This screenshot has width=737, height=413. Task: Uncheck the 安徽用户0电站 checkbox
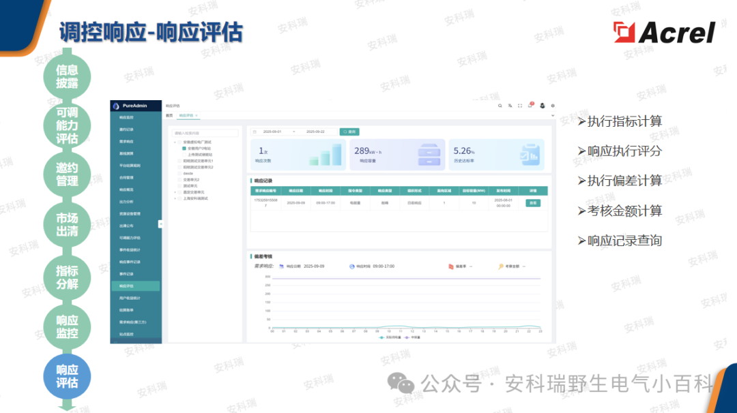coord(184,148)
